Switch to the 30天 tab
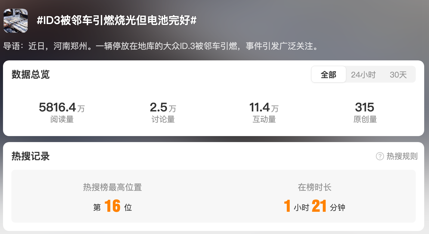Viewport: 429px width, 234px height. click(x=398, y=74)
